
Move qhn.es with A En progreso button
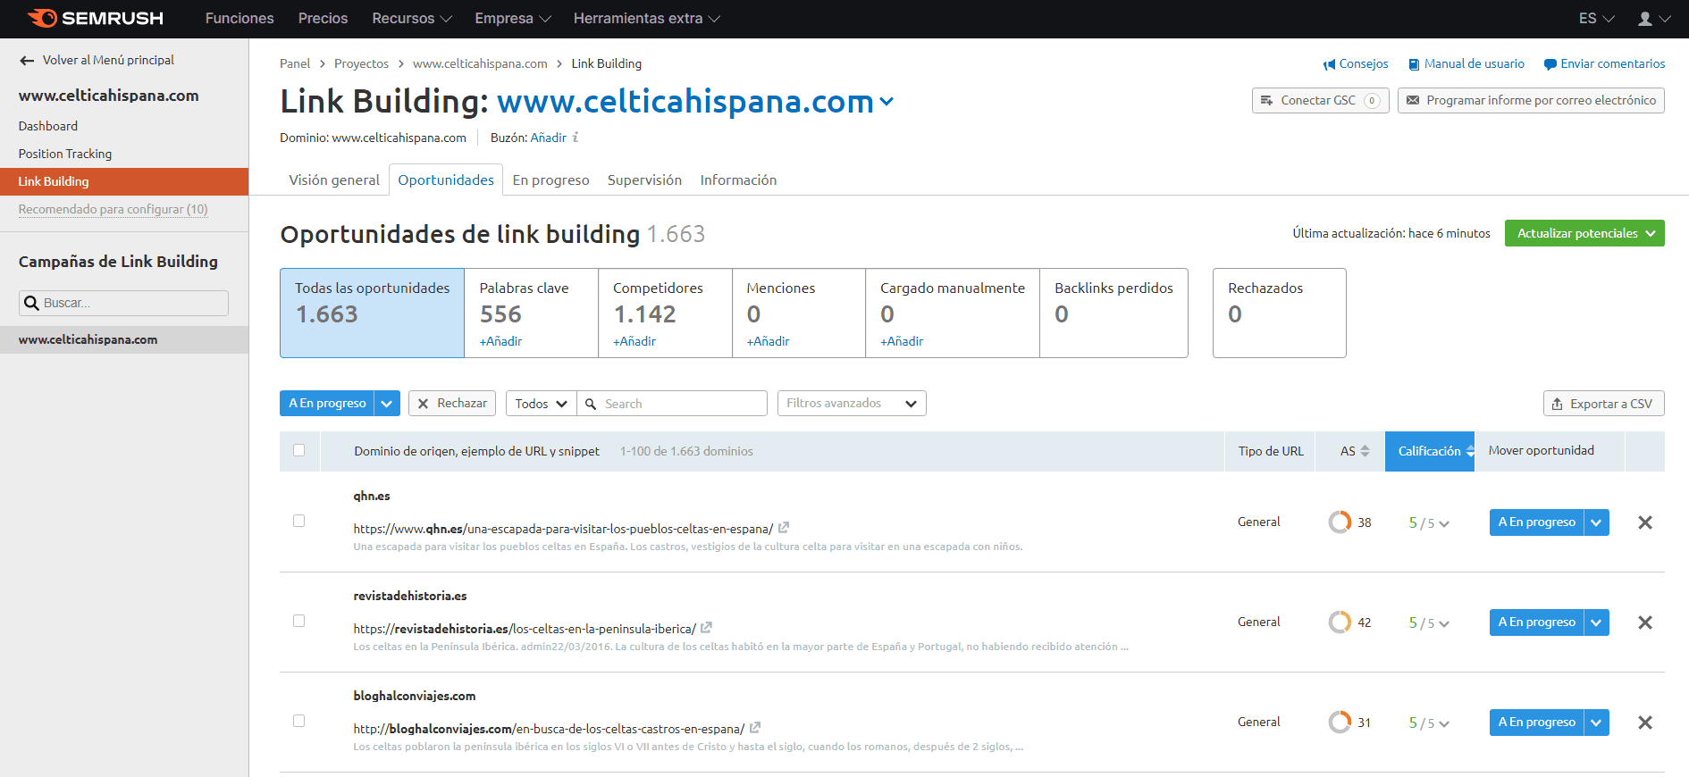point(1536,522)
